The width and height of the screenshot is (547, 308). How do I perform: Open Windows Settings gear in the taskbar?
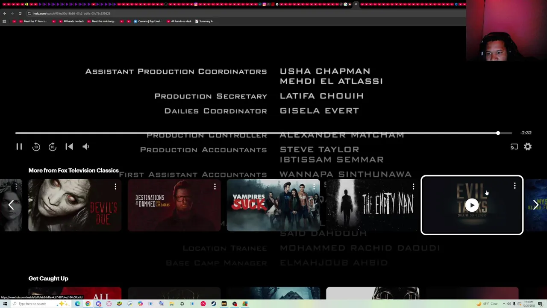[x=182, y=304]
